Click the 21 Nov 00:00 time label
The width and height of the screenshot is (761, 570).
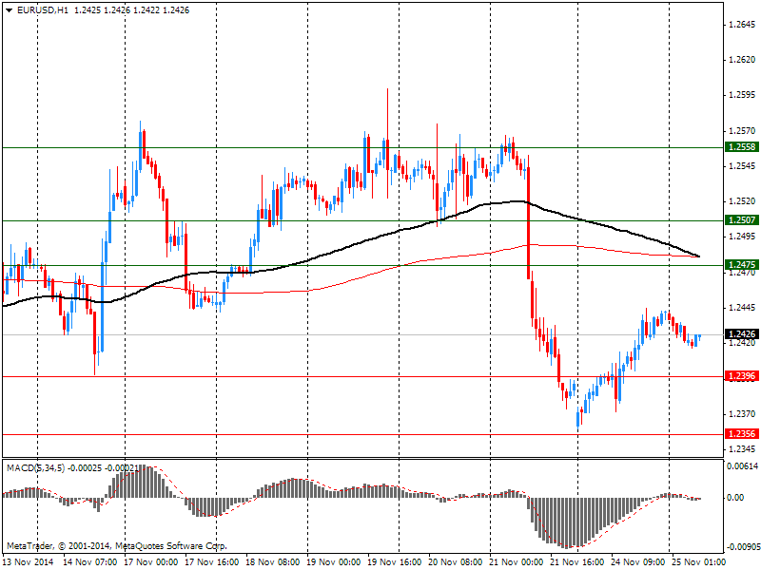pyautogui.click(x=517, y=562)
